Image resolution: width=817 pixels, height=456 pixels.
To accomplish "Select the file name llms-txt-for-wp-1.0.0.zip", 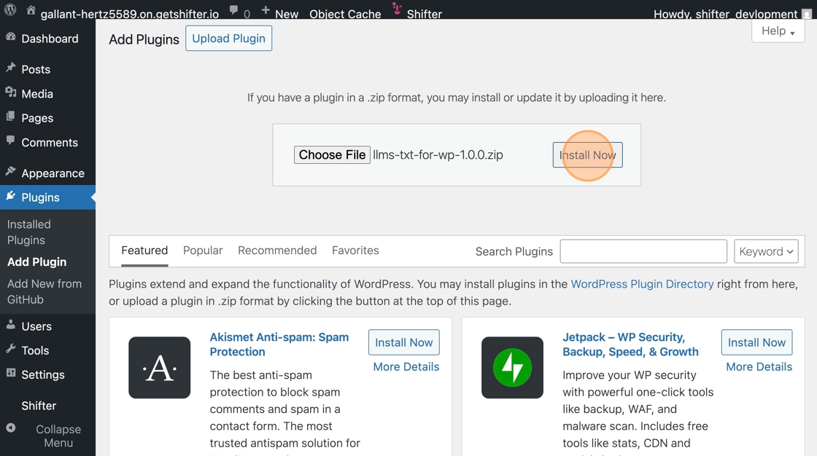I will (x=438, y=154).
